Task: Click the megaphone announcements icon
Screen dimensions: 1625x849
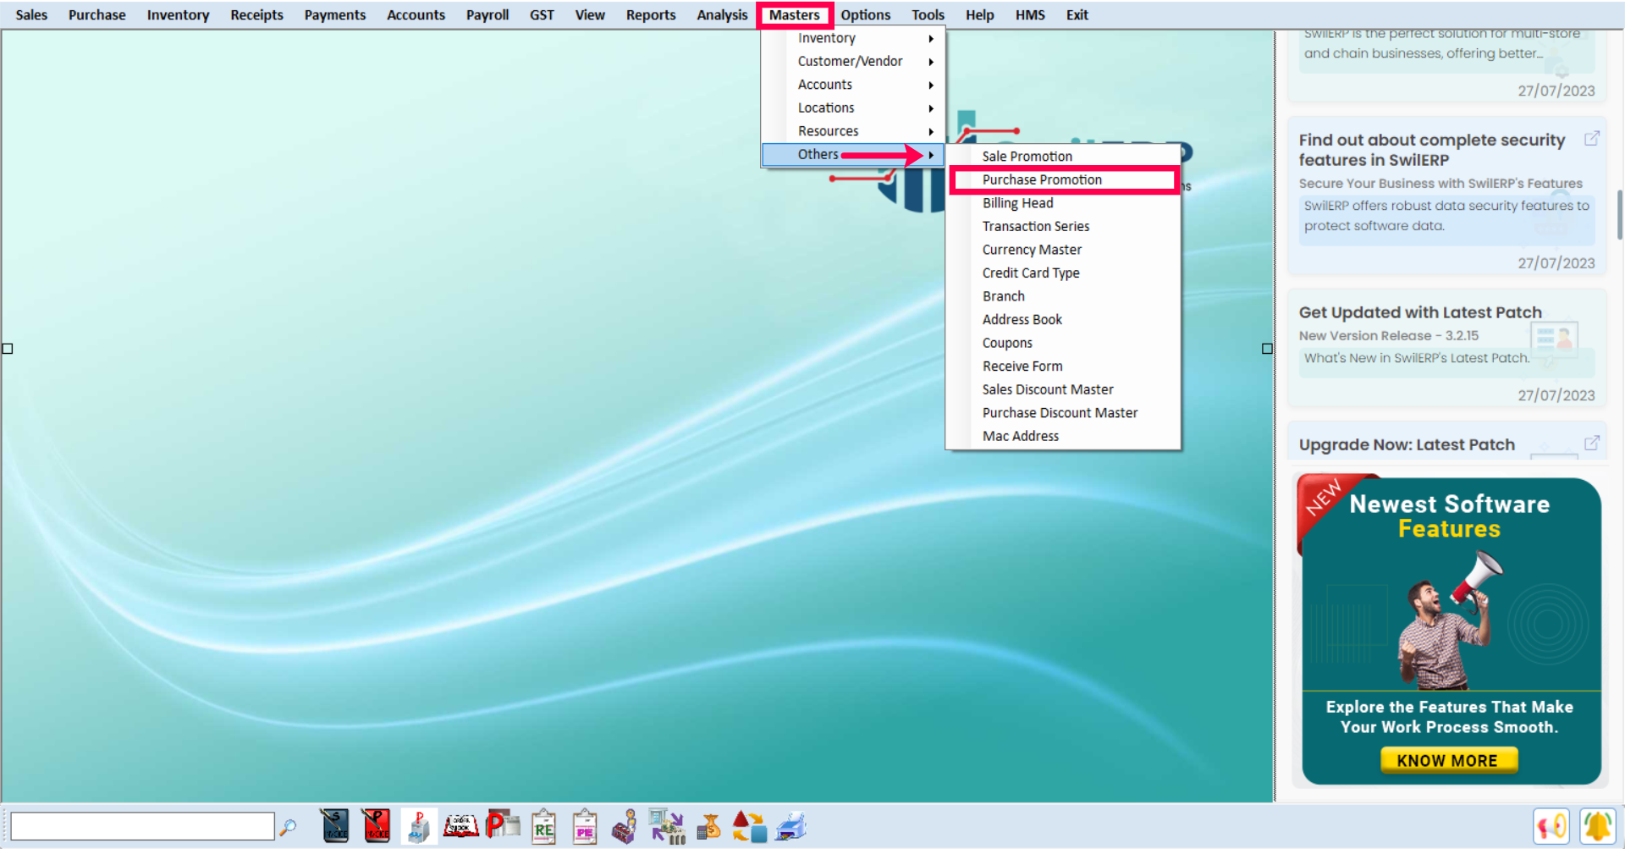Action: point(1551,826)
